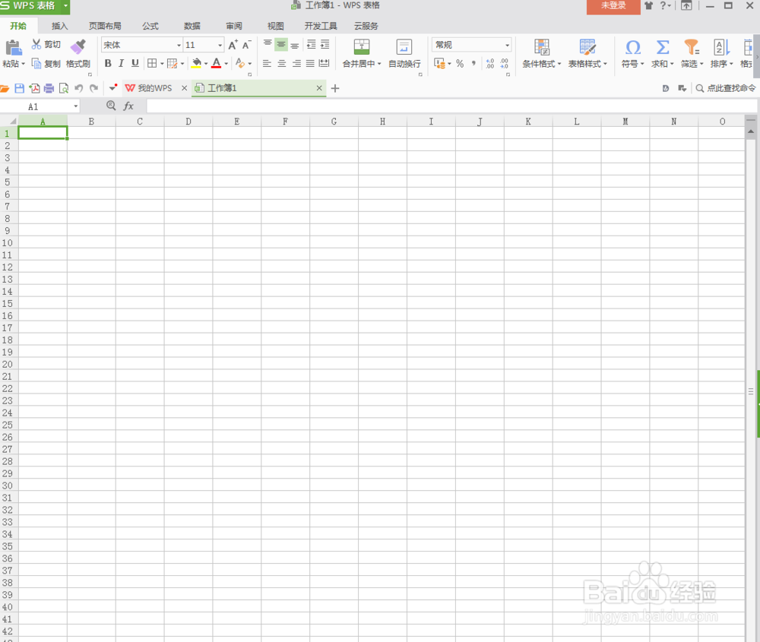The image size is (760, 642).
Task: Click the percent style icon
Action: click(460, 64)
